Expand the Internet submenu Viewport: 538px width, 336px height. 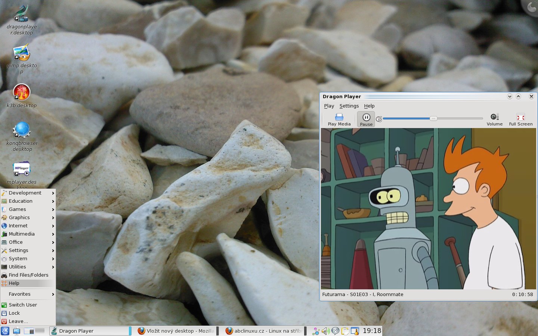(28, 226)
